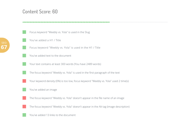Click green indicator beside keyword in Slug

coord(24,32)
